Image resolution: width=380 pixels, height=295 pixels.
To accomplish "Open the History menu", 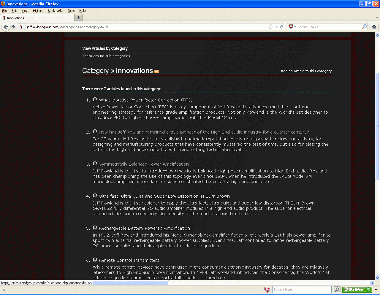I will 38,11.
